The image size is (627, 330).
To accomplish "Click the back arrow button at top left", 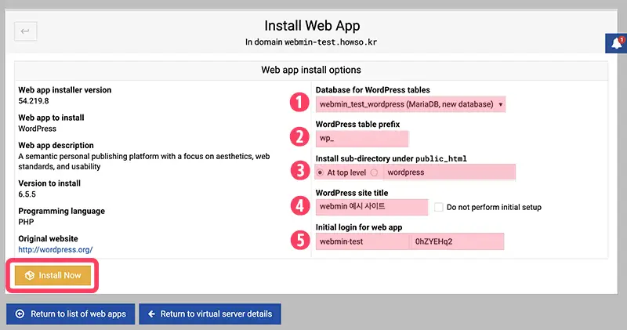I will point(26,31).
